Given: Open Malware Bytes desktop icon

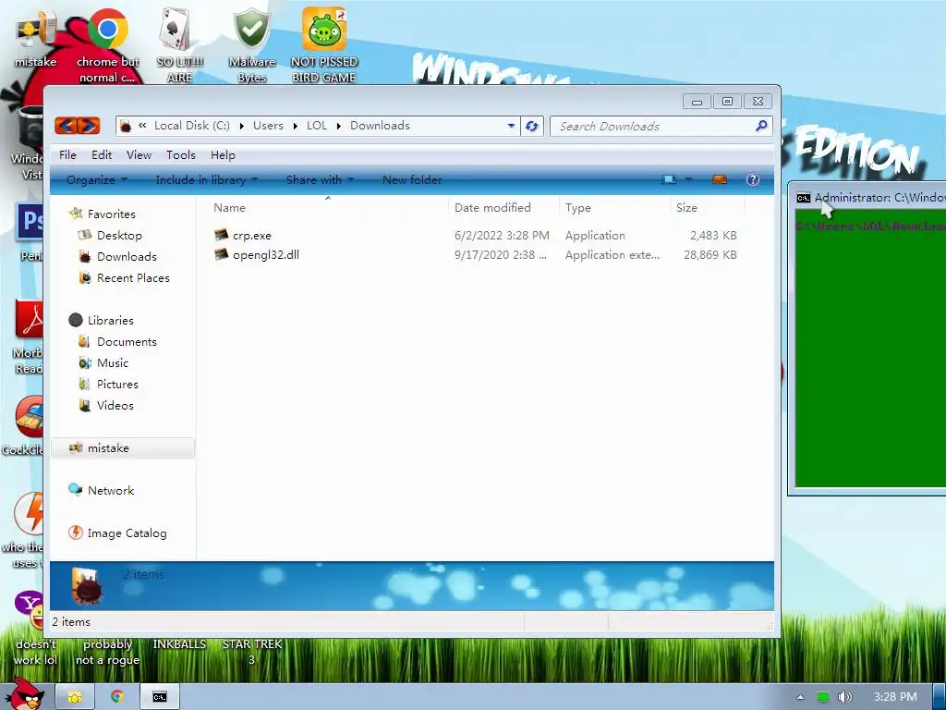Looking at the screenshot, I should click(x=251, y=44).
